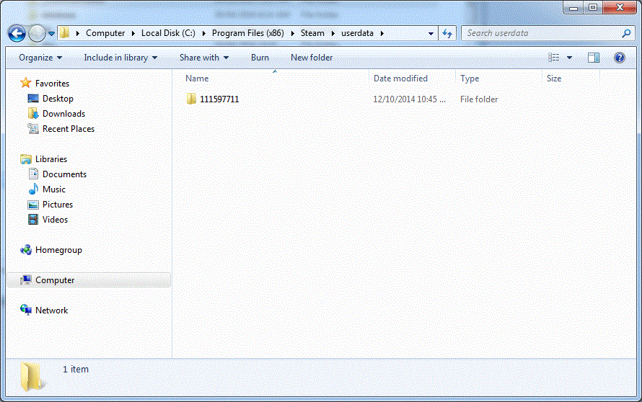Open the 111597711 folder icon
The height and width of the screenshot is (402, 642).
[x=191, y=99]
